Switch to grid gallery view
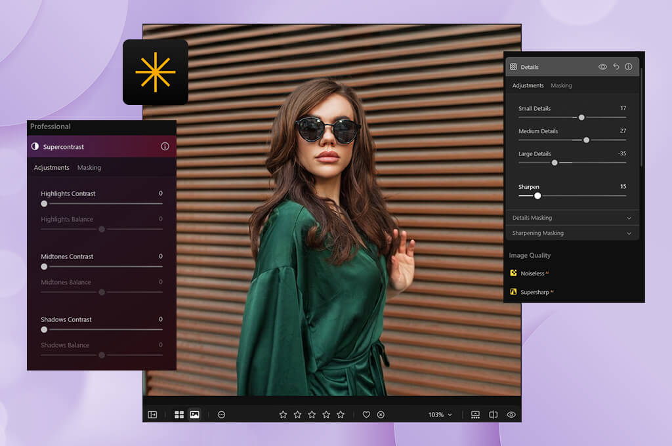Viewport: 672px width, 446px height. (x=179, y=415)
